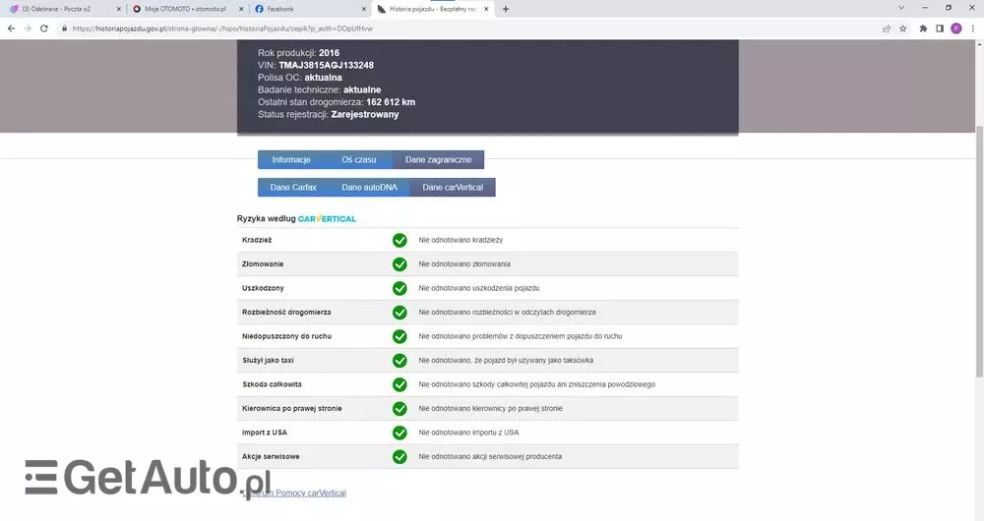Click the browser back arrow

click(x=10, y=29)
